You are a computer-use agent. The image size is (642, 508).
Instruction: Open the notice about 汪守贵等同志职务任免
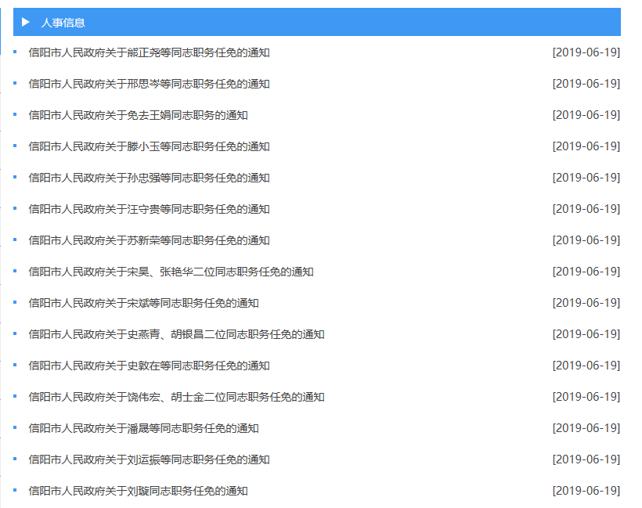tap(149, 209)
